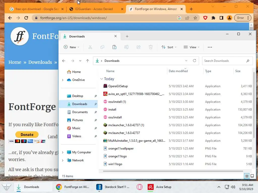Expand My Computer tree node
Screen dimensions: 258x193
(x=63, y=152)
